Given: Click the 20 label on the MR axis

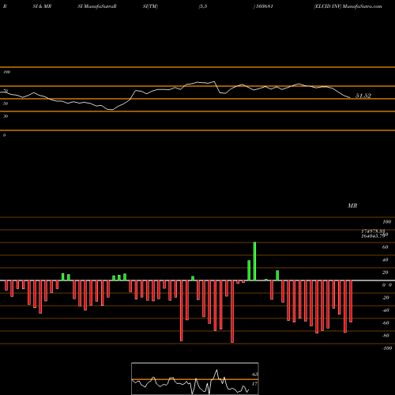Looking at the screenshot, I should [385, 273].
